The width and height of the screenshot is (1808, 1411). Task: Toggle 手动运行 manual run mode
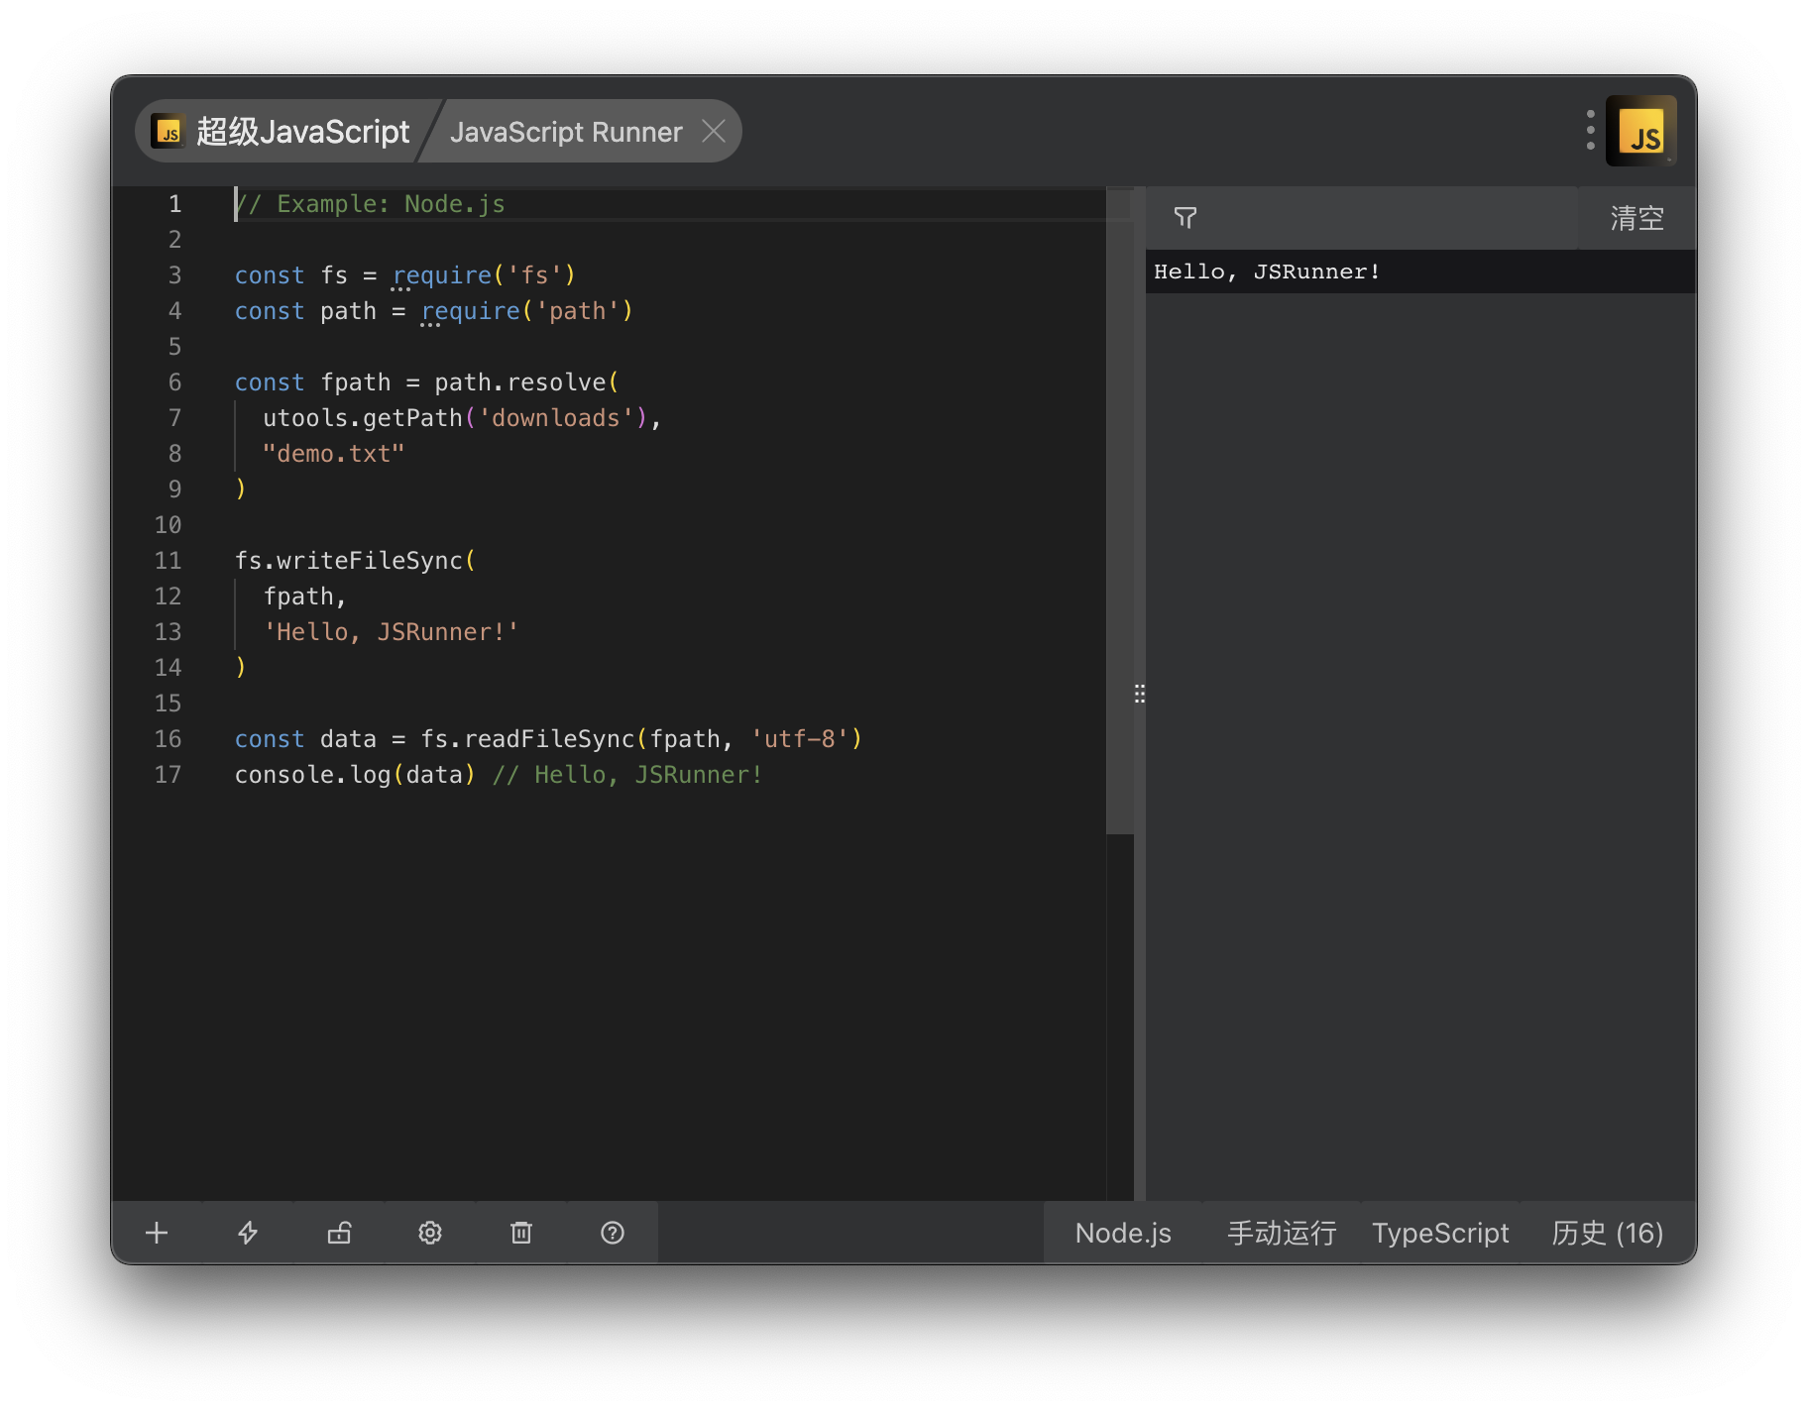[1282, 1233]
